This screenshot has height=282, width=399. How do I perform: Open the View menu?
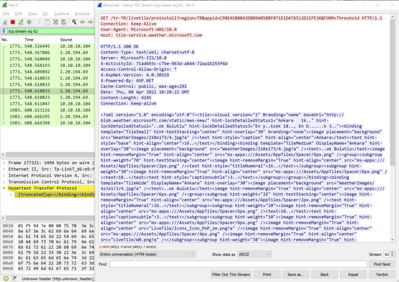pos(33,14)
